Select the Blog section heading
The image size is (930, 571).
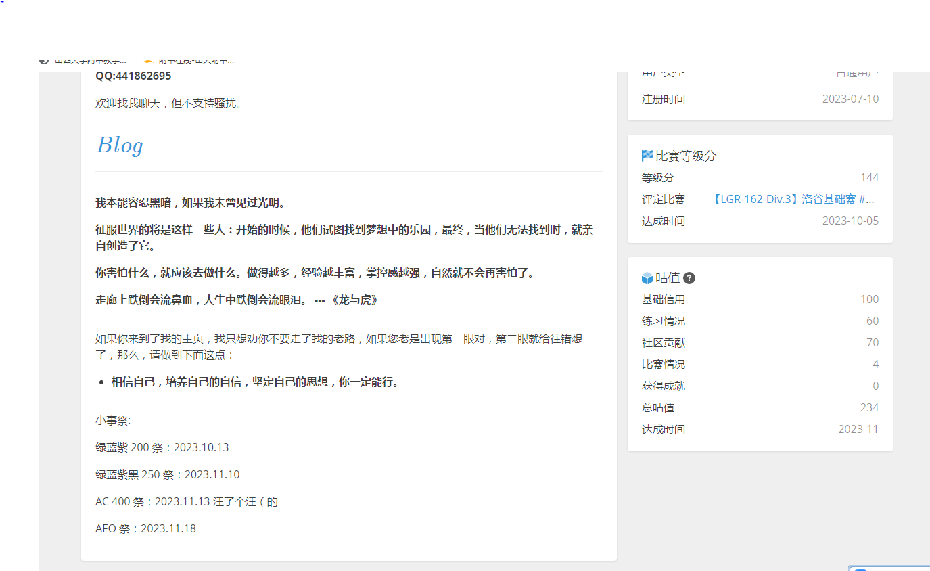[x=119, y=145]
